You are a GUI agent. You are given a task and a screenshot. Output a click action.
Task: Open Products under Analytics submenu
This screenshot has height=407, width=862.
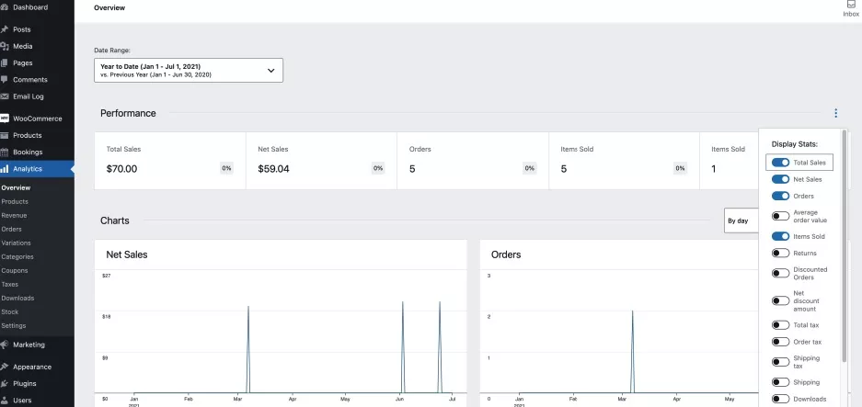(15, 201)
